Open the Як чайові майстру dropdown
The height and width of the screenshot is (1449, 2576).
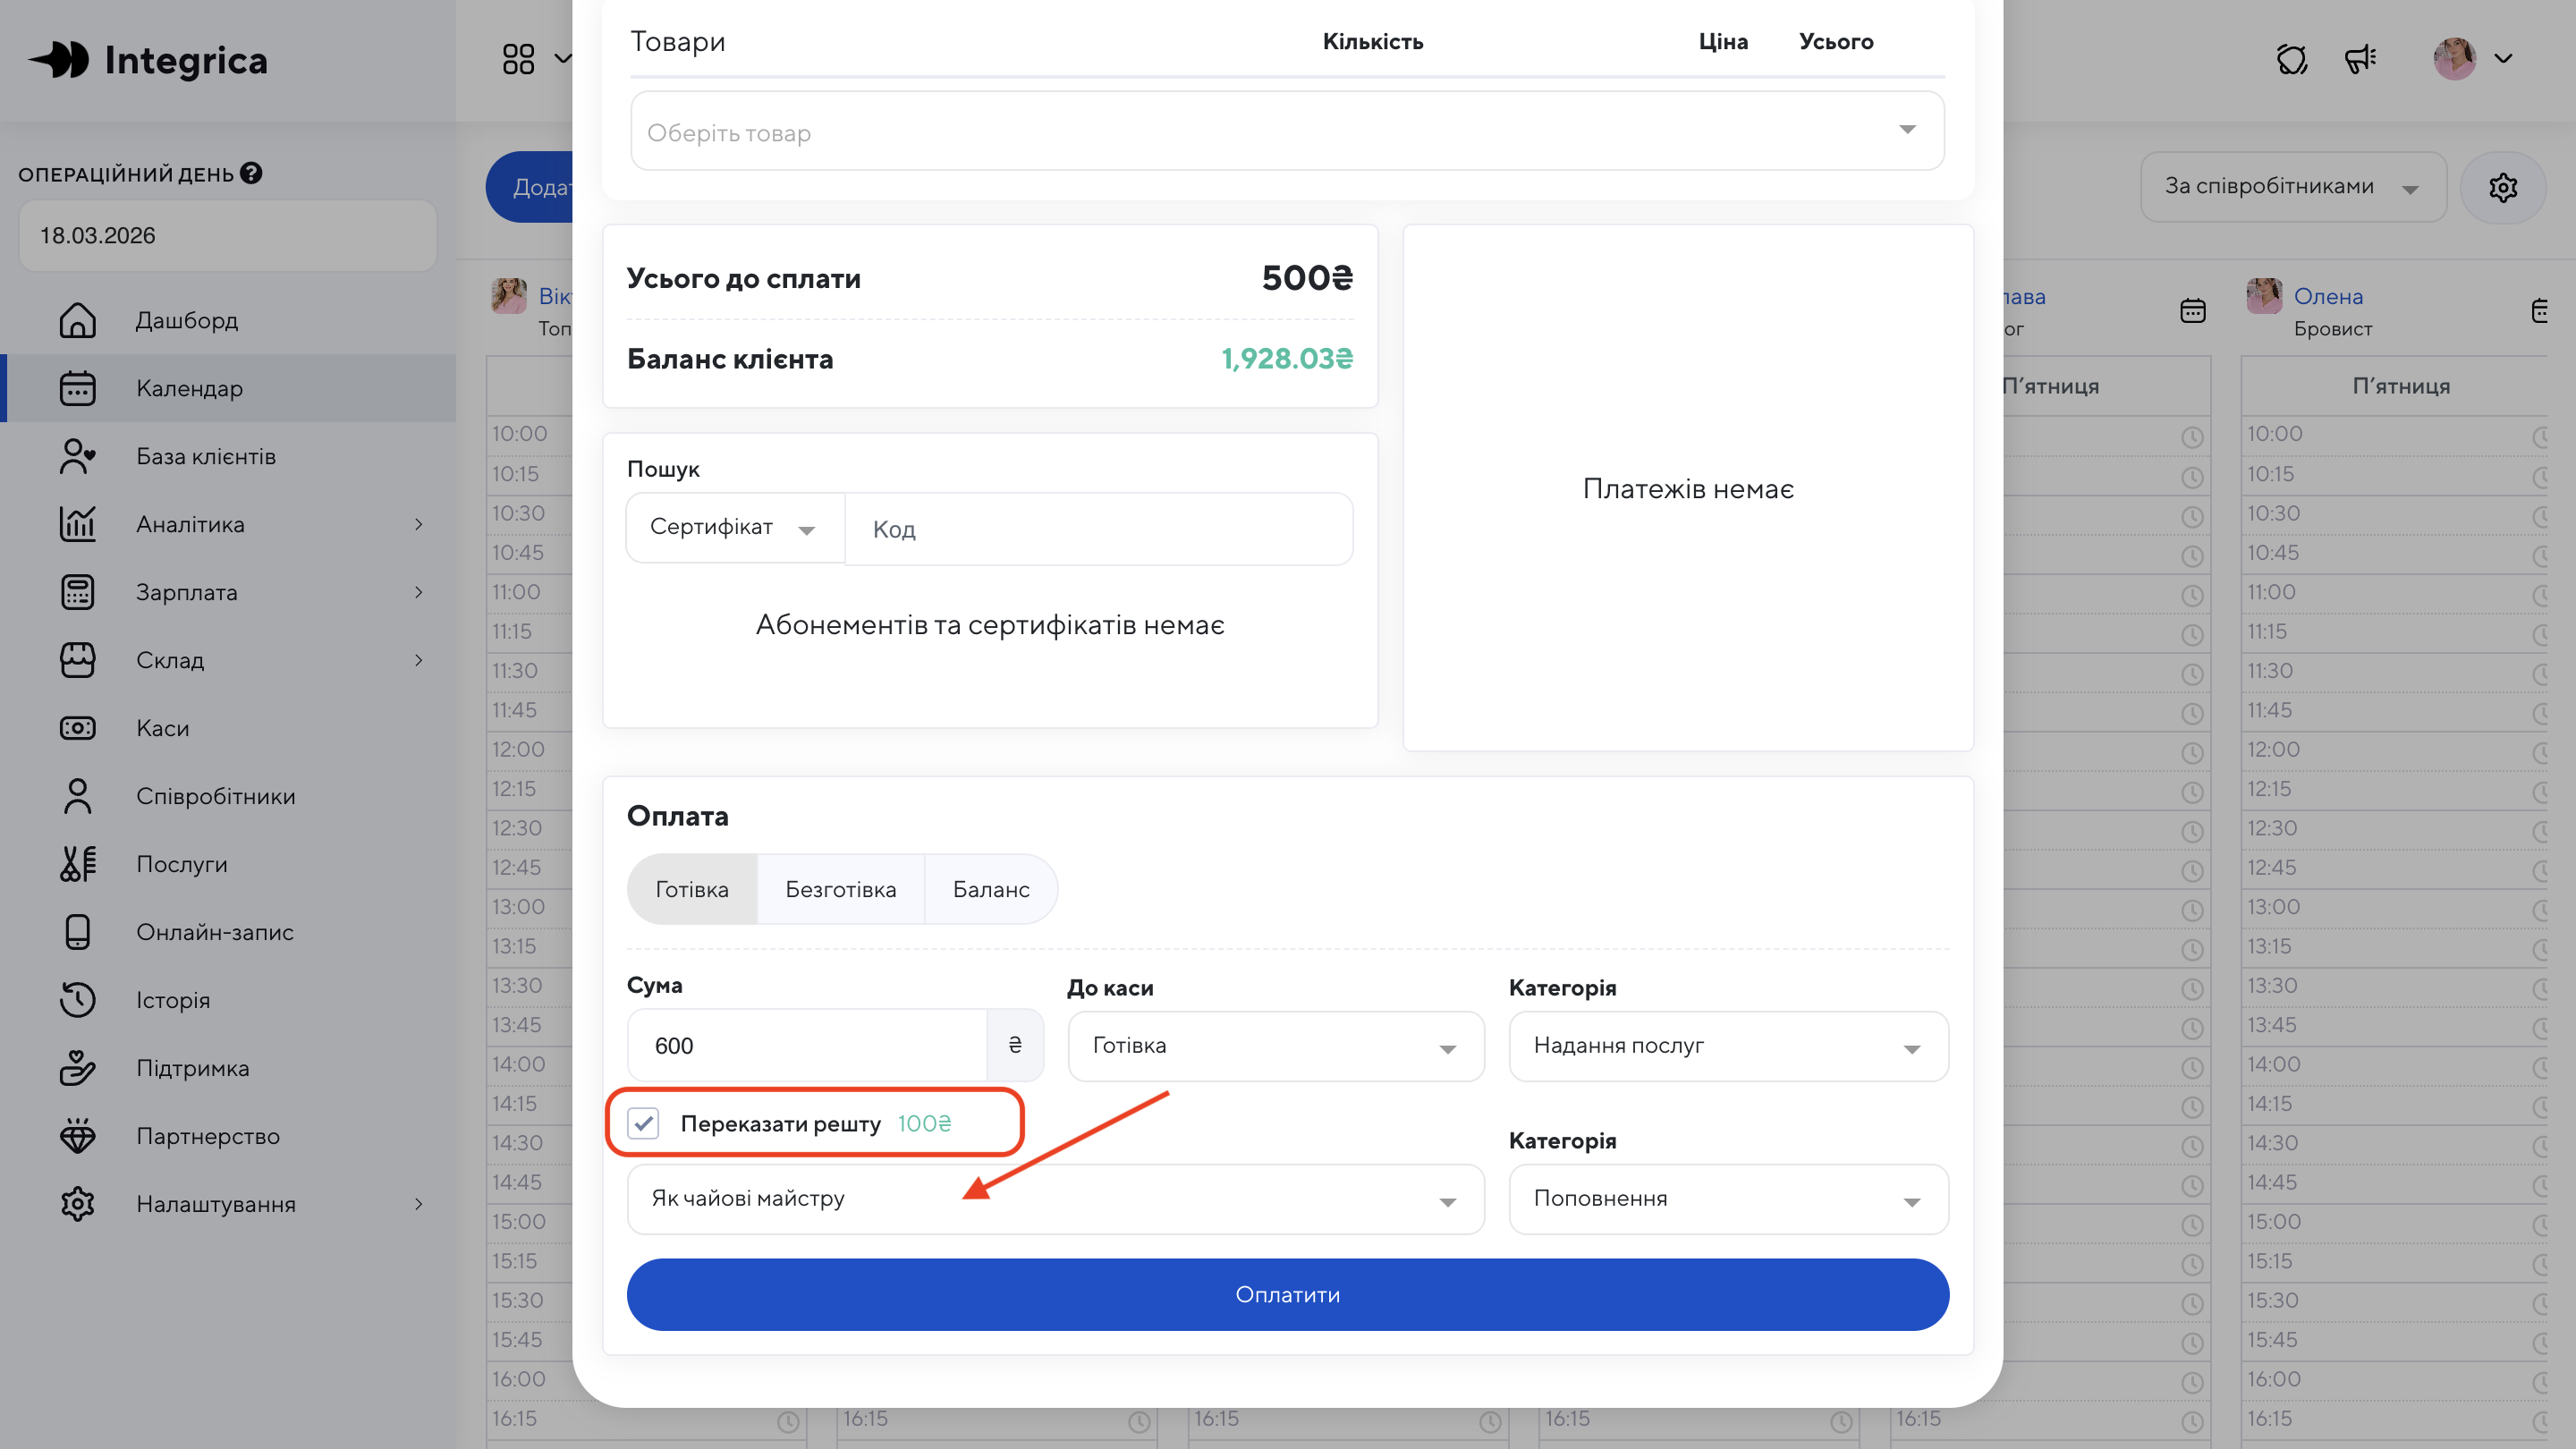pos(1054,1199)
